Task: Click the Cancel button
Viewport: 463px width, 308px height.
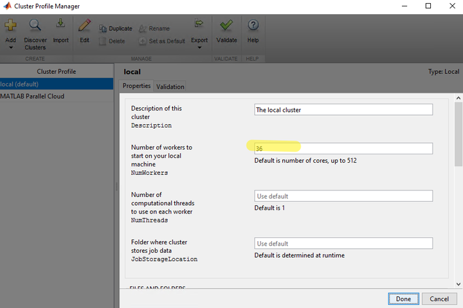Action: [x=439, y=299]
